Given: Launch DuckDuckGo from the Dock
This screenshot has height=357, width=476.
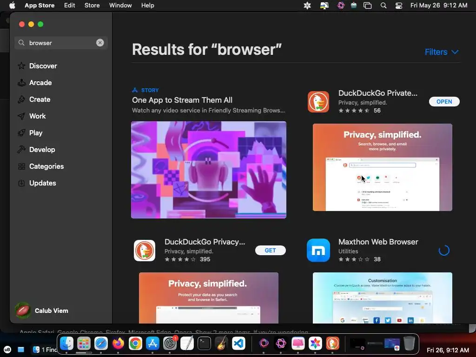Looking at the screenshot, I should (332, 344).
